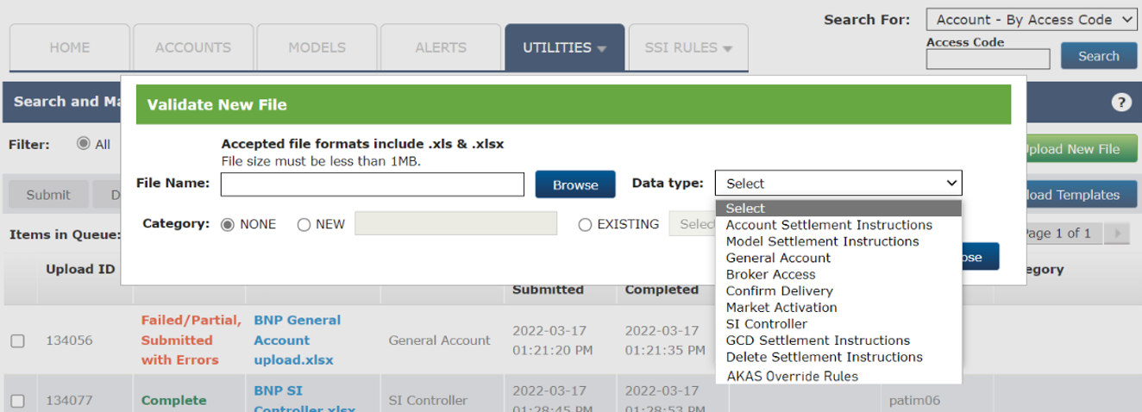The image size is (1142, 412).
Task: Select the All filter radio button
Action: (84, 144)
